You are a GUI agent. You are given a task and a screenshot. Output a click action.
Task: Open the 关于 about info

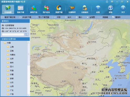click(x=123, y=9)
